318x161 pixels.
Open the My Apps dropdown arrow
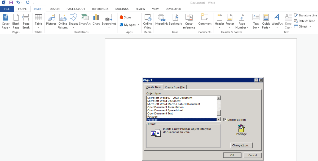click(x=139, y=25)
